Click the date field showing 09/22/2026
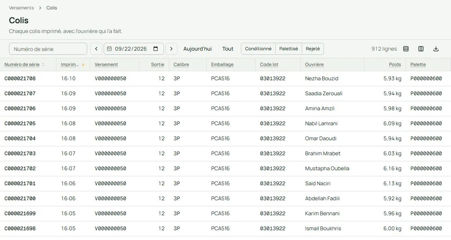Viewport: 451px width, 240px height. point(134,49)
